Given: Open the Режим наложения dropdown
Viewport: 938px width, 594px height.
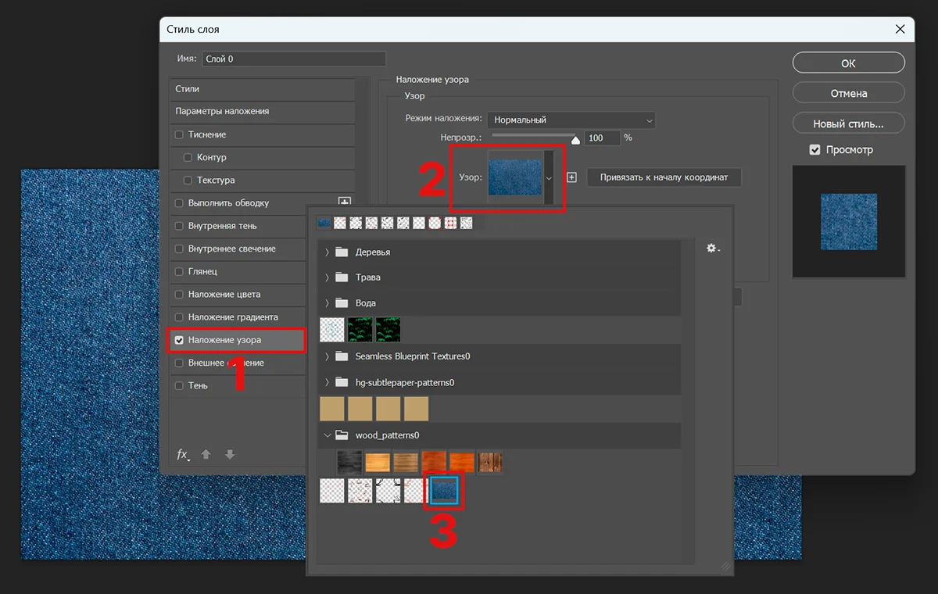Looking at the screenshot, I should pyautogui.click(x=571, y=120).
